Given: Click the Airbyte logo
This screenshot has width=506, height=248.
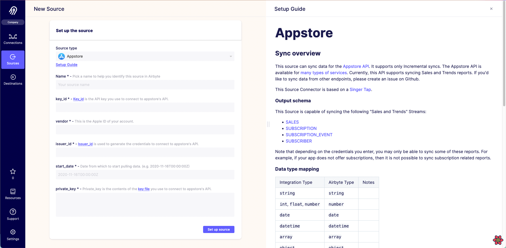Looking at the screenshot, I should [13, 10].
